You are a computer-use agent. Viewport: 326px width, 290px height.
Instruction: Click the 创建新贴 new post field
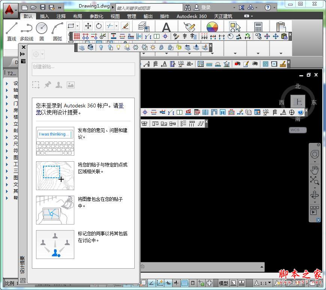[83, 69]
